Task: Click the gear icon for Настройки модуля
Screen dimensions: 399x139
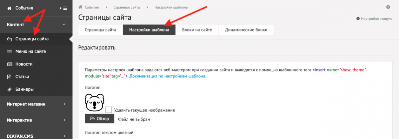Action: click(x=358, y=19)
